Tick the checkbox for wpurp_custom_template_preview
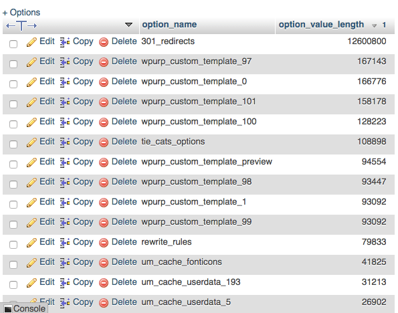398x313 pixels. 13,165
